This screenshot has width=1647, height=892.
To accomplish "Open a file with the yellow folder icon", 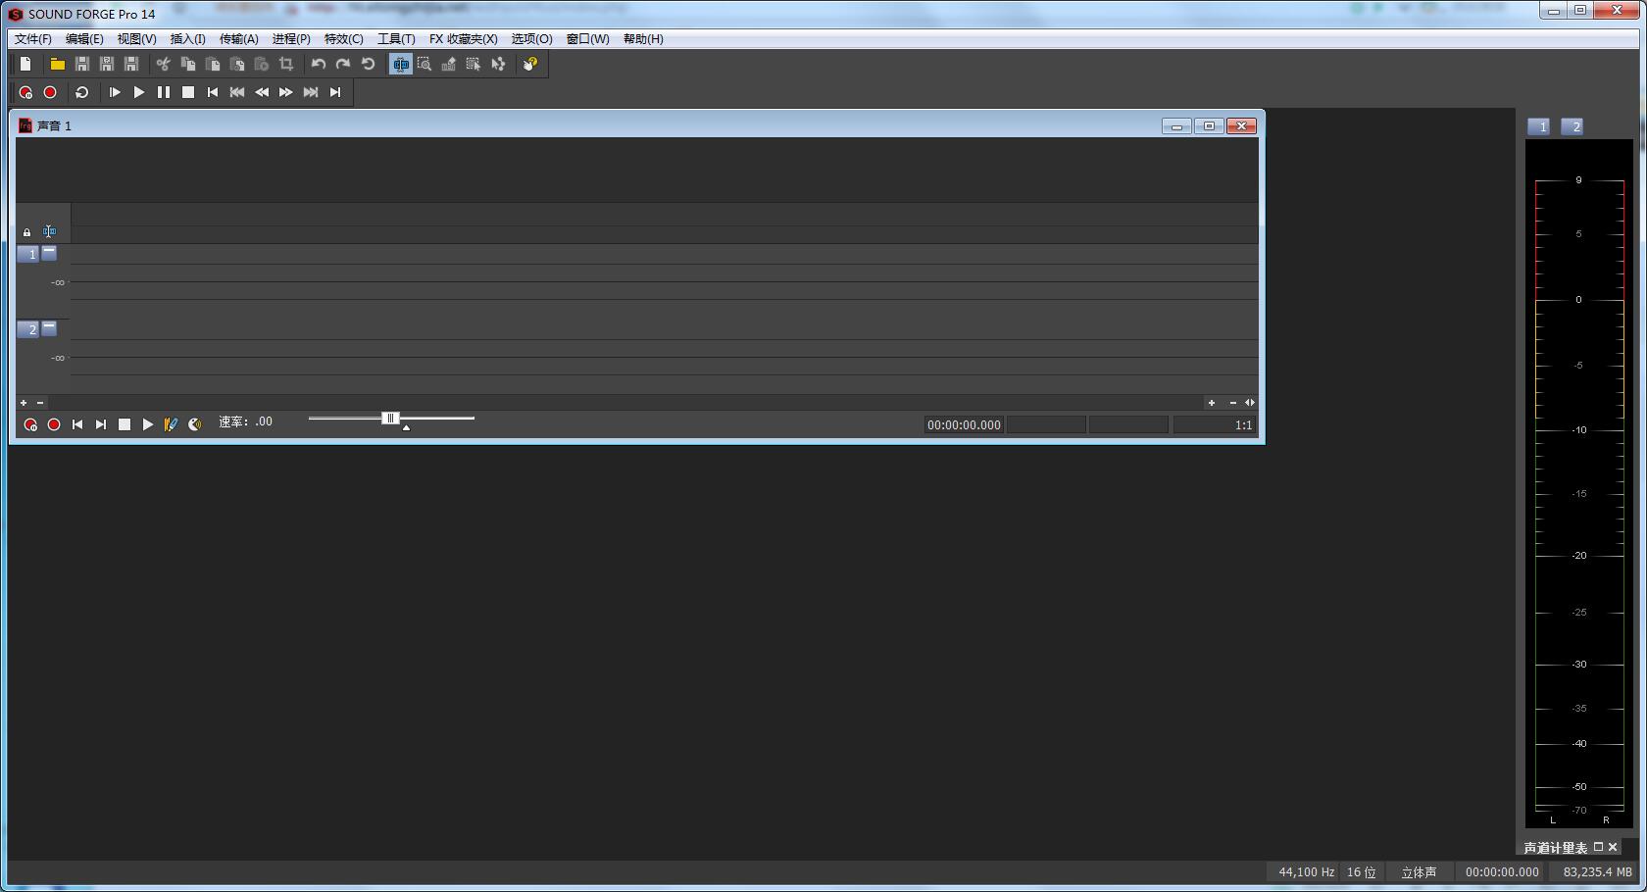I will [58, 64].
